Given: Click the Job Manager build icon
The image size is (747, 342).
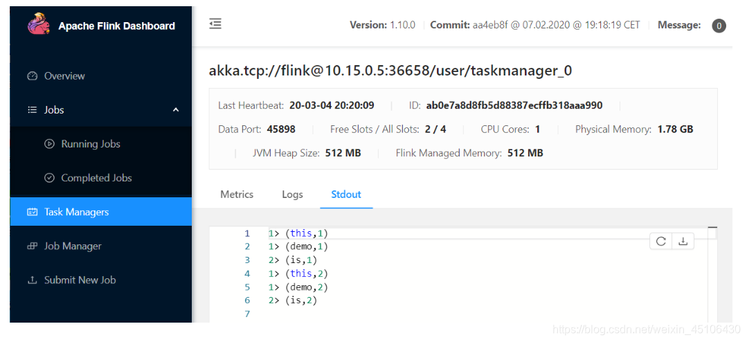Looking at the screenshot, I should (32, 246).
